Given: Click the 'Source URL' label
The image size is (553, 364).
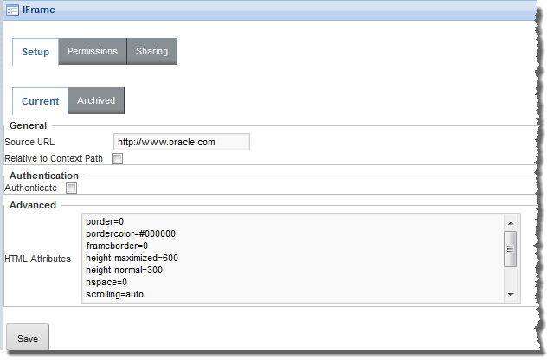Looking at the screenshot, I should coord(29,142).
